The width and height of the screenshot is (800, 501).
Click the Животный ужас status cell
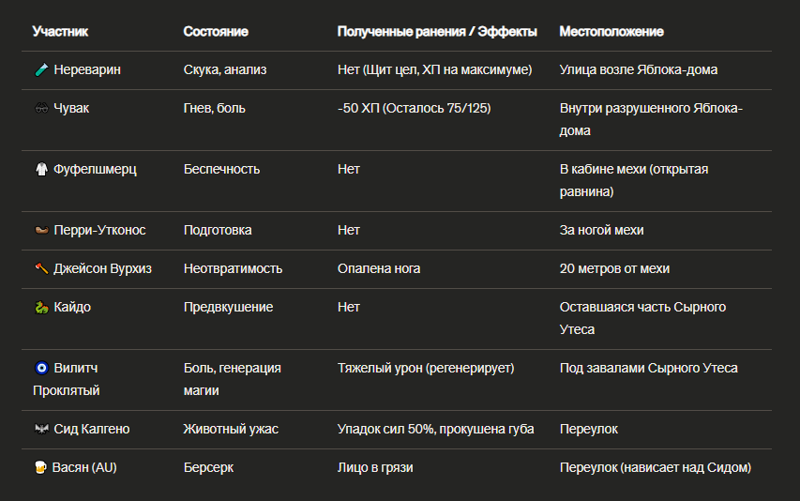[231, 429]
